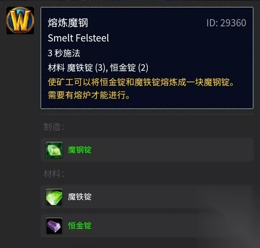Select the spell title 熔炼魔钢
Viewport: 260px width, 248px height.
[x=68, y=23]
